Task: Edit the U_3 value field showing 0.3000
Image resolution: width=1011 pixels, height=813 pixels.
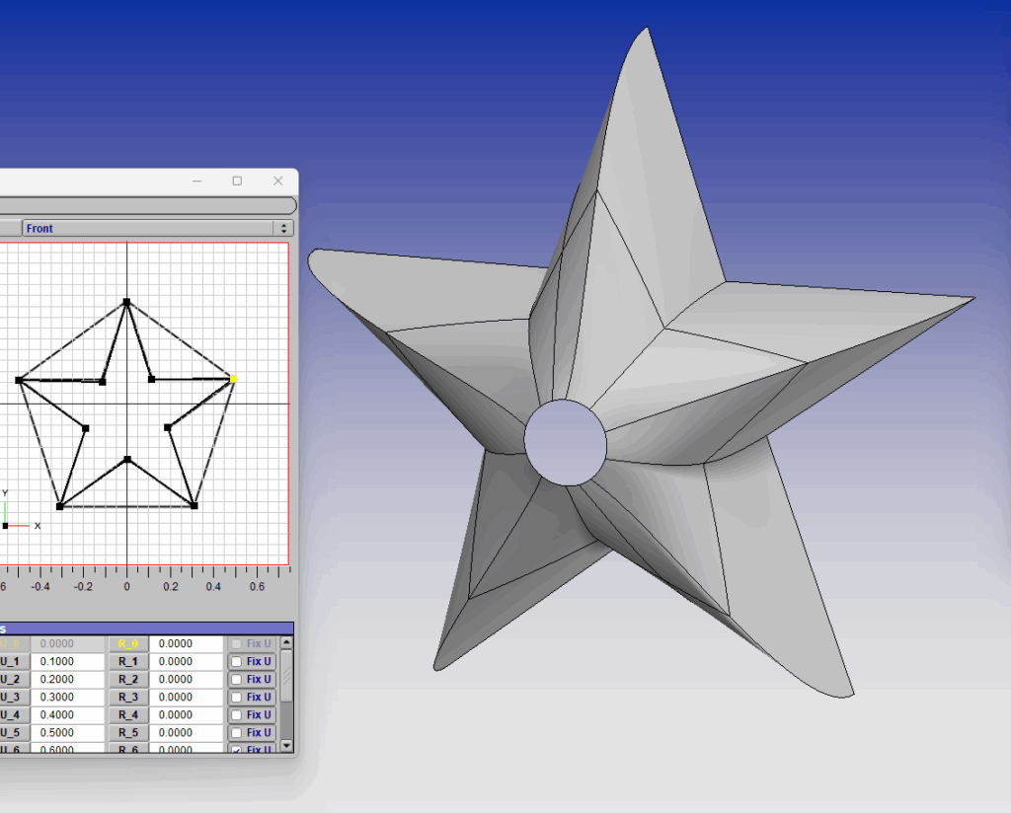Action: click(x=67, y=697)
